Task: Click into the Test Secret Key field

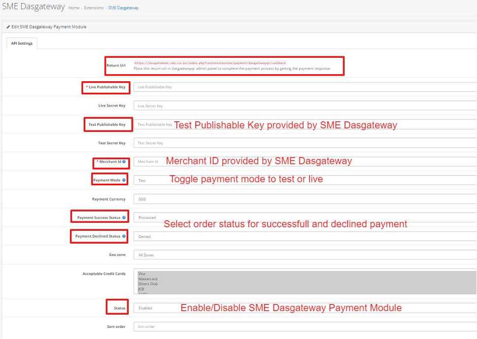Action: tap(305, 143)
